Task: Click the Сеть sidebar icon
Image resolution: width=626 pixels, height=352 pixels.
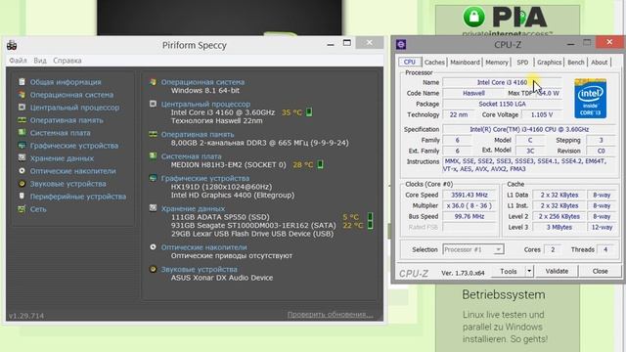Action: [x=22, y=208]
